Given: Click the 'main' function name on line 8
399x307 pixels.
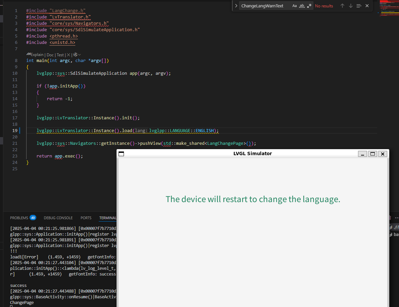Looking at the screenshot, I should [42, 60].
